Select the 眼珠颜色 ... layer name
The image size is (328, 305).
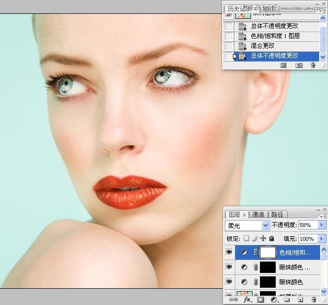coord(295,267)
